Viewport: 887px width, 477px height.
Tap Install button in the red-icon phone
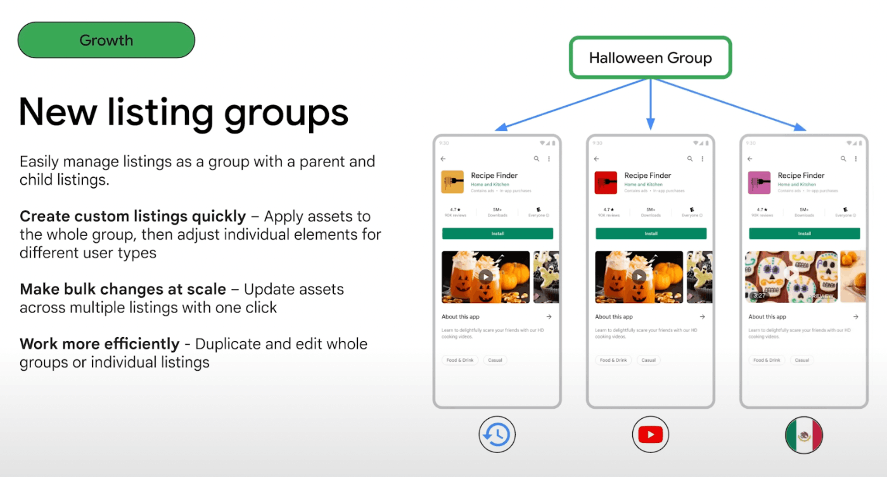pyautogui.click(x=651, y=233)
